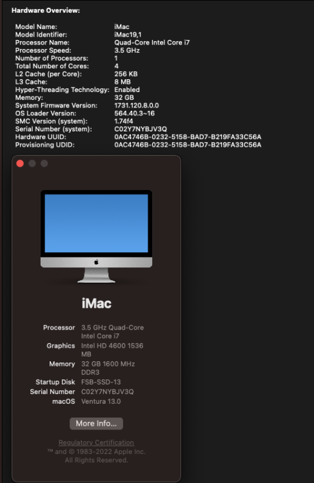Select Startup Disk value FSB-SSD-13
Viewport: 314px width, 483px height.
101,382
